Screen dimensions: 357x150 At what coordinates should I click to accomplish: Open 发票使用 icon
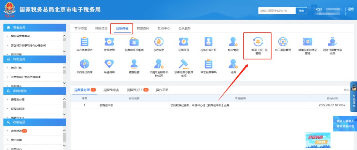[109, 42]
